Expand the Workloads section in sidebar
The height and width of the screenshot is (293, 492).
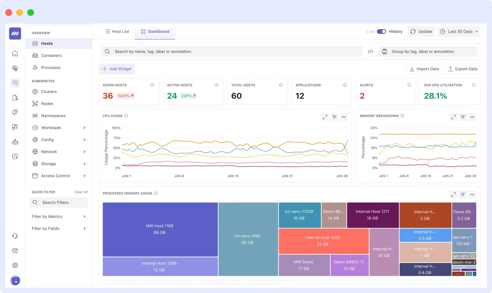85,128
